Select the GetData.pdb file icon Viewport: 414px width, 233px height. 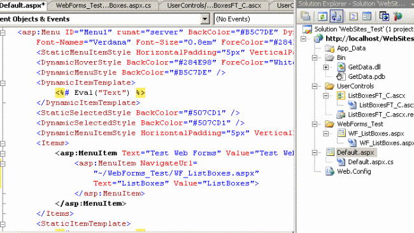(x=341, y=76)
